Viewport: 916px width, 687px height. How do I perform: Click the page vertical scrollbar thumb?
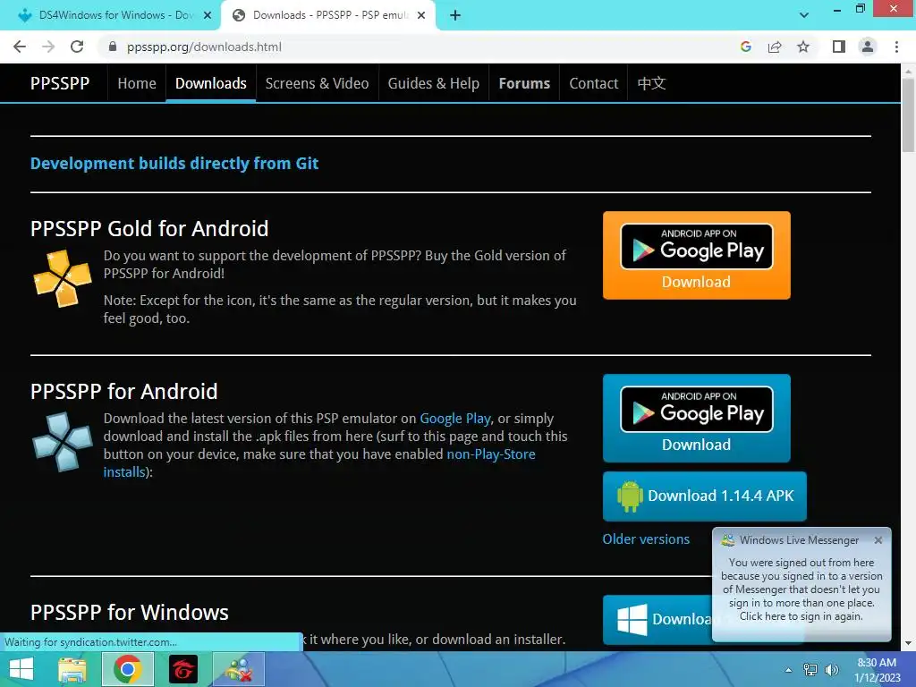(908, 116)
